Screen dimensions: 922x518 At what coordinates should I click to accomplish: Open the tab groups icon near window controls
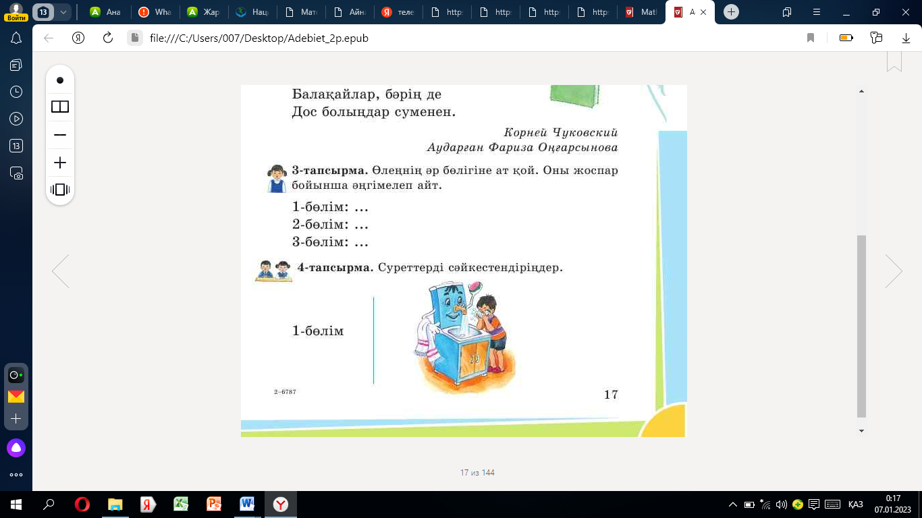click(x=787, y=12)
